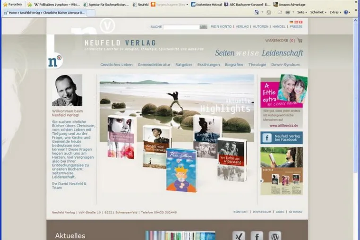This screenshot has width=360, height=240.
Task: Click the footer Facebook icon
Action: click(257, 236)
